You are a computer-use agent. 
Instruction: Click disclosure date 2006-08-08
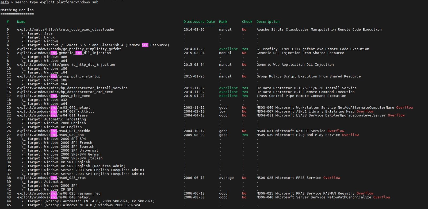(x=194, y=197)
